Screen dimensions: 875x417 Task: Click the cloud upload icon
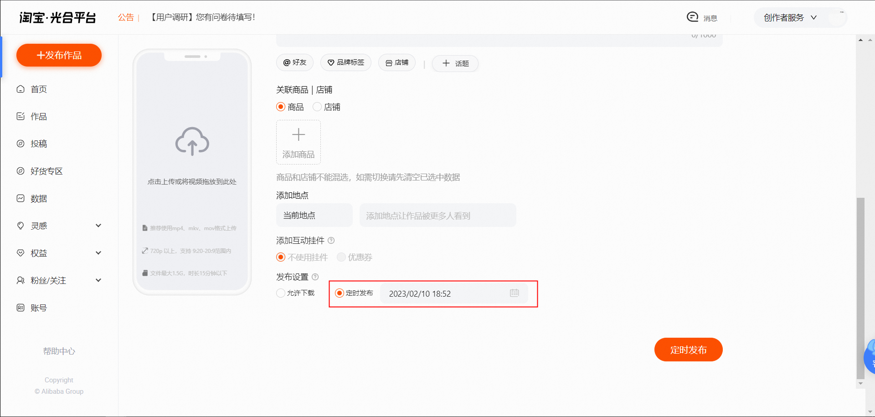click(192, 141)
